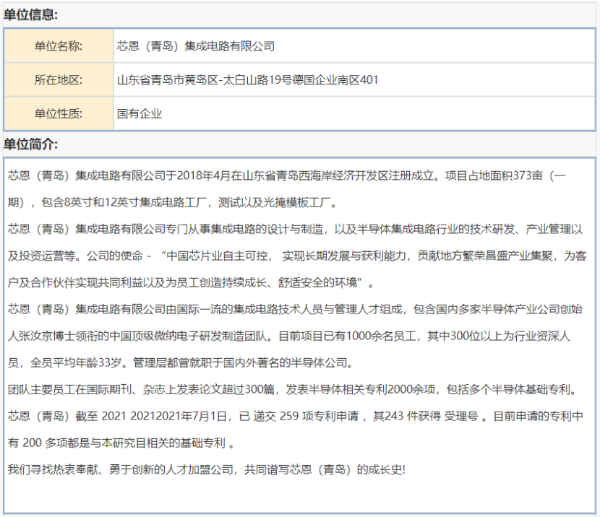Click line ending with 舒适安全的环境

(x=191, y=282)
